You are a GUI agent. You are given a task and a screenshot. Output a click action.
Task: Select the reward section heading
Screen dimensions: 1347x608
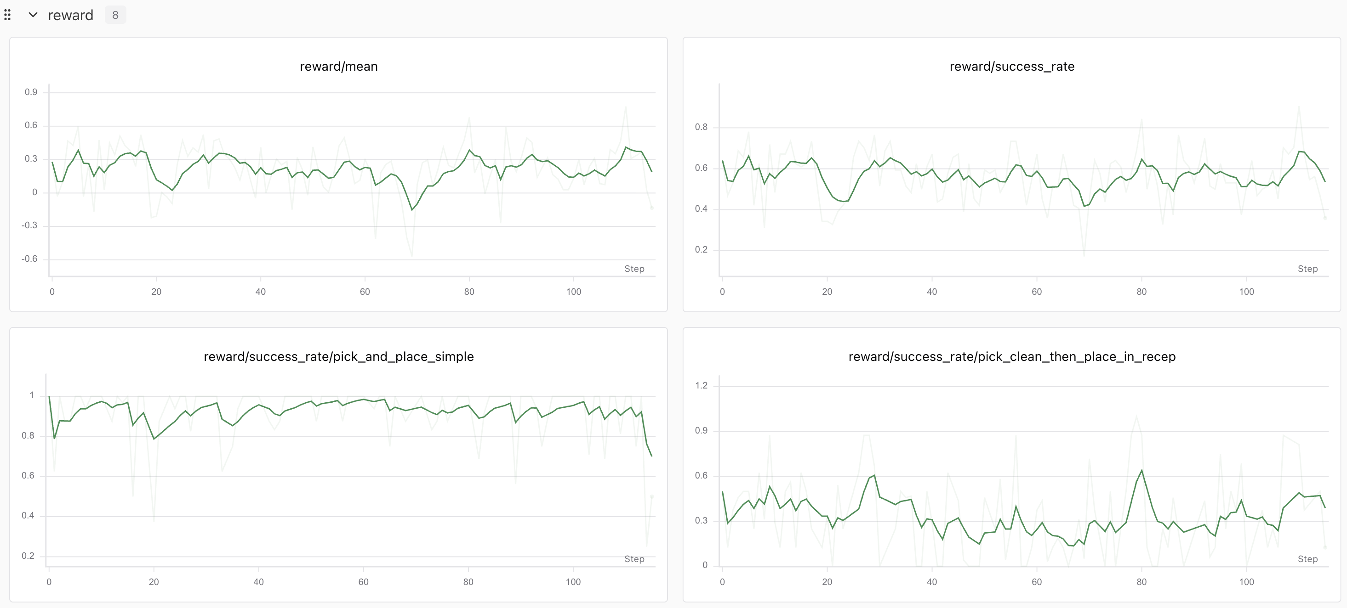[x=71, y=15]
